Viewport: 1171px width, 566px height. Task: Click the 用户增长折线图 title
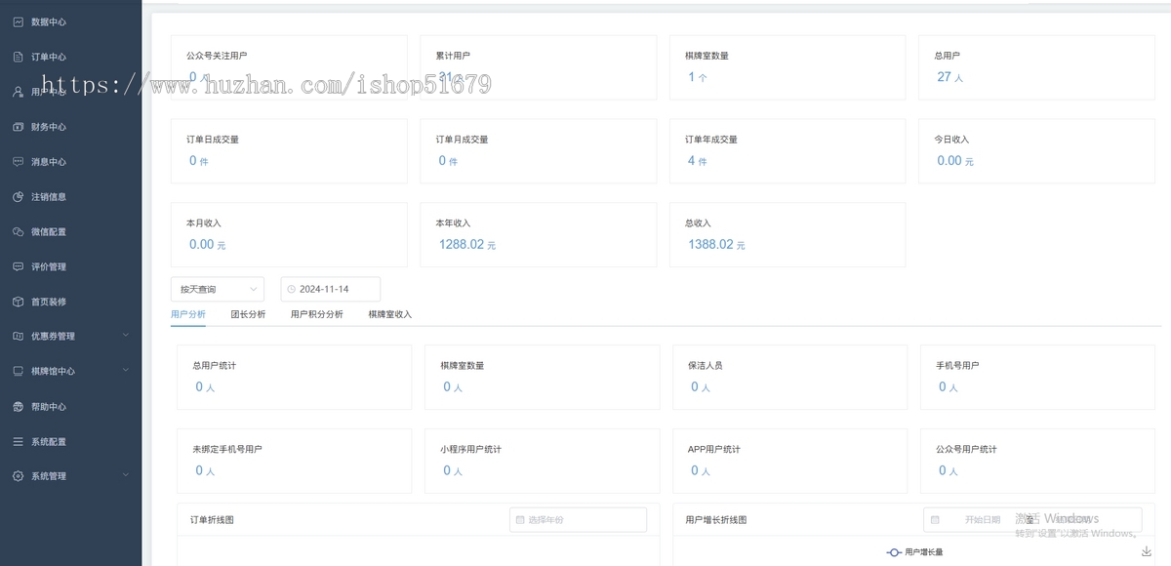pyautogui.click(x=716, y=520)
